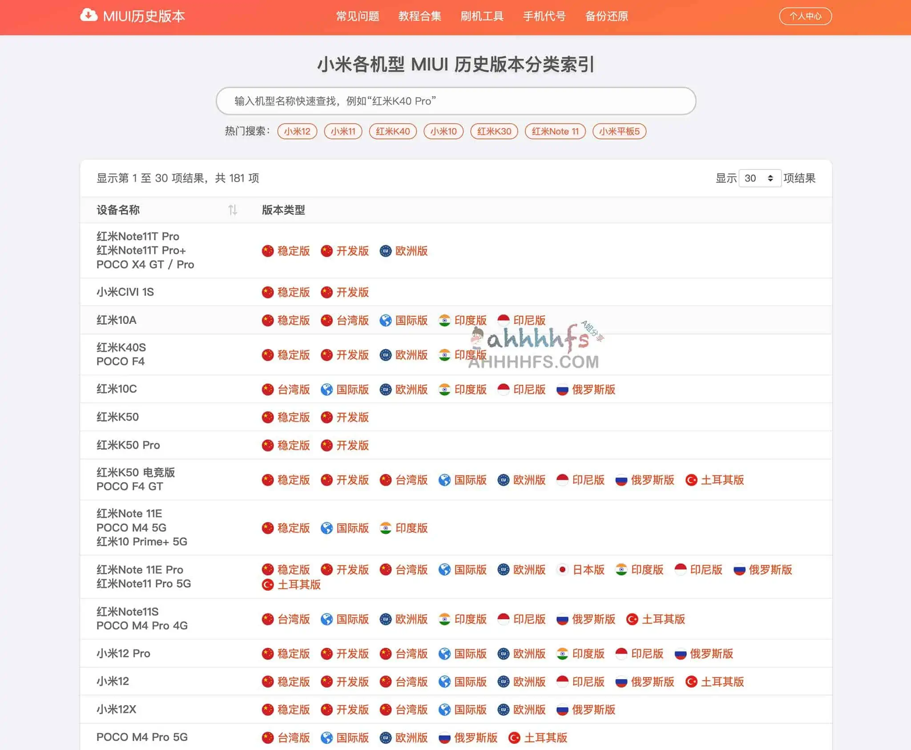Viewport: 911px width, 750px height.
Task: Click the globe 国际版 icon for 红米Note 11E
Action: [328, 528]
